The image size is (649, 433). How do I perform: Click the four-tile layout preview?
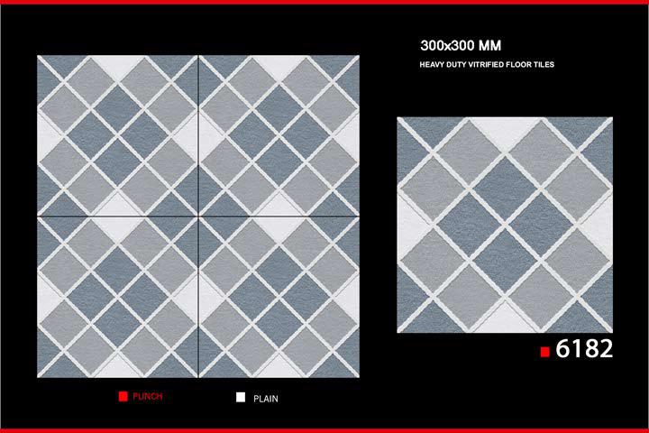[198, 216]
